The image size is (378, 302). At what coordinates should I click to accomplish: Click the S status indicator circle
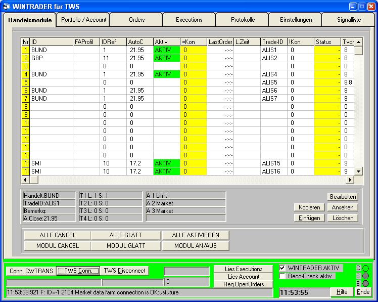[x=365, y=276]
